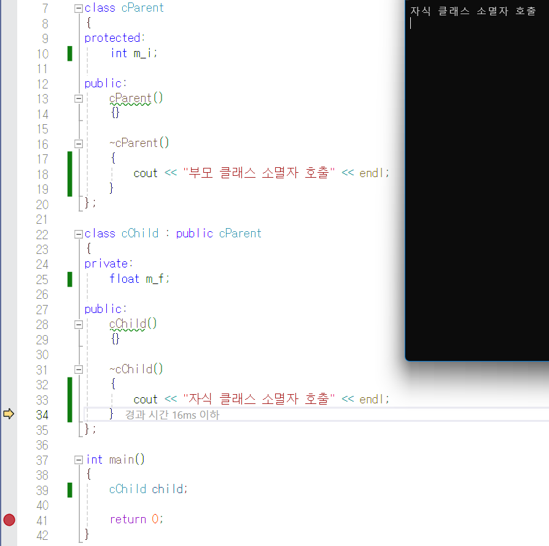549x546 pixels.
Task: Click the cout on line 33
Action: pos(146,400)
